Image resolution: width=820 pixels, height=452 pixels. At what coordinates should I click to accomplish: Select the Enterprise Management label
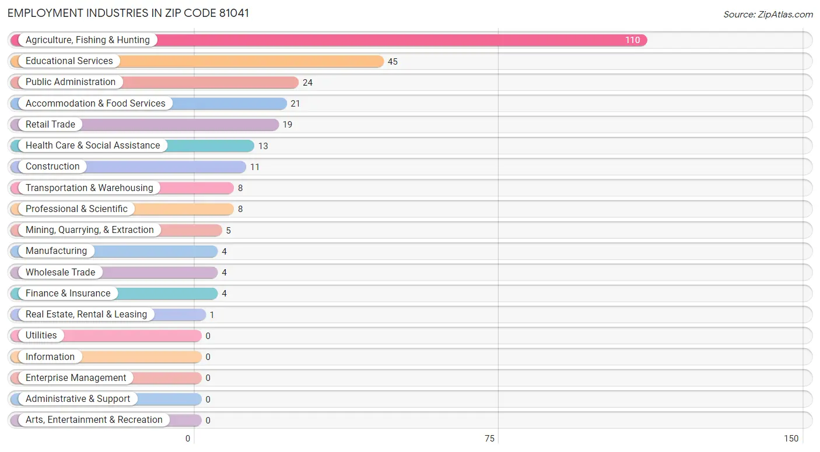[76, 377]
